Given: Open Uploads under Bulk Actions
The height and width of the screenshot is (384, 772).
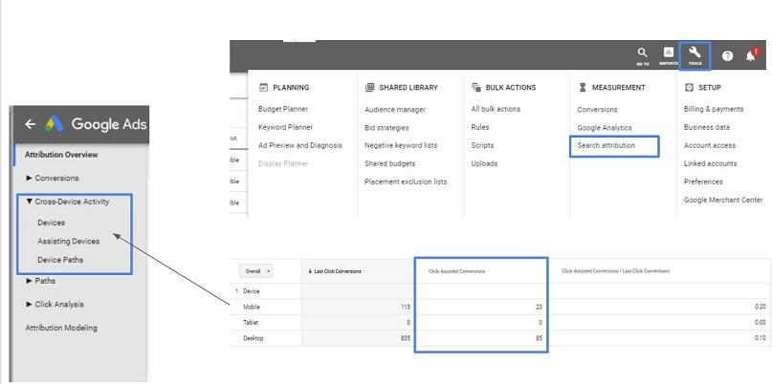Looking at the screenshot, I should [484, 163].
